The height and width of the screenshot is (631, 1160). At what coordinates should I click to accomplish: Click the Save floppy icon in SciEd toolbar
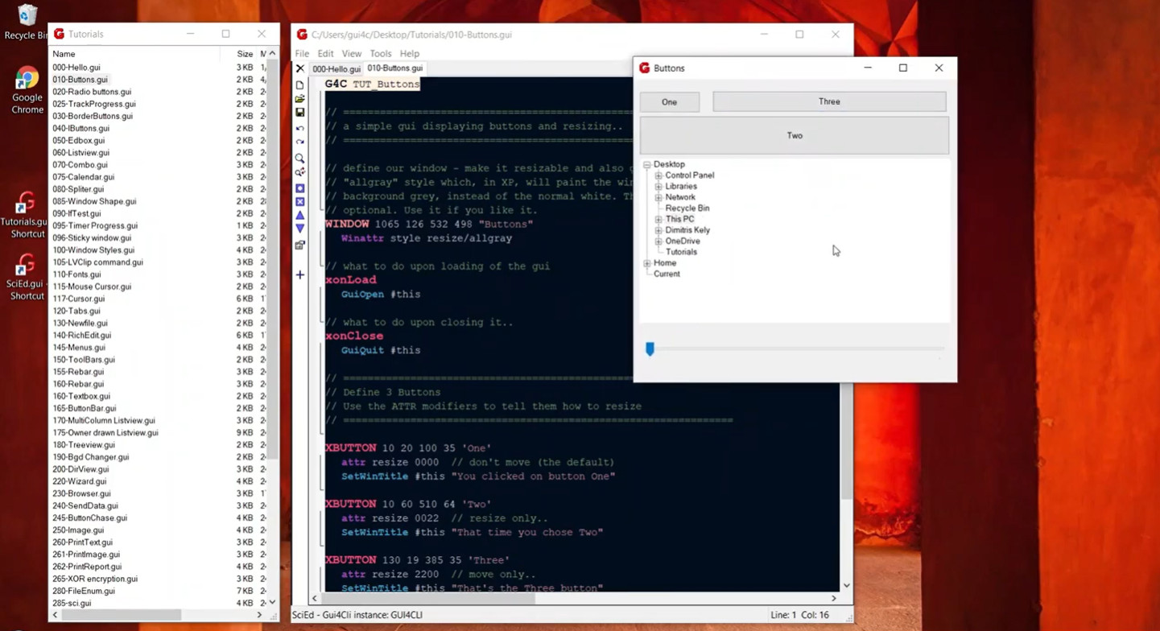pos(299,113)
